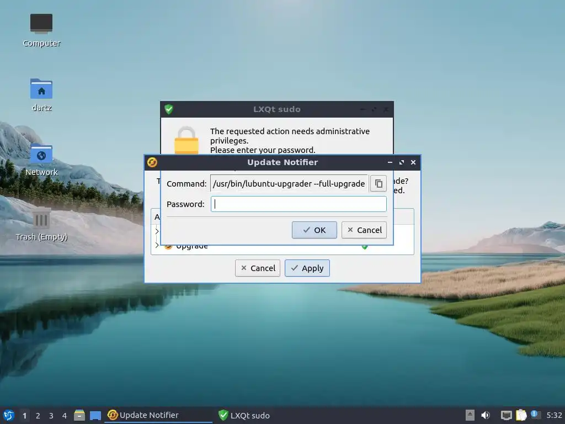Open the update notification tray icon

click(535, 415)
